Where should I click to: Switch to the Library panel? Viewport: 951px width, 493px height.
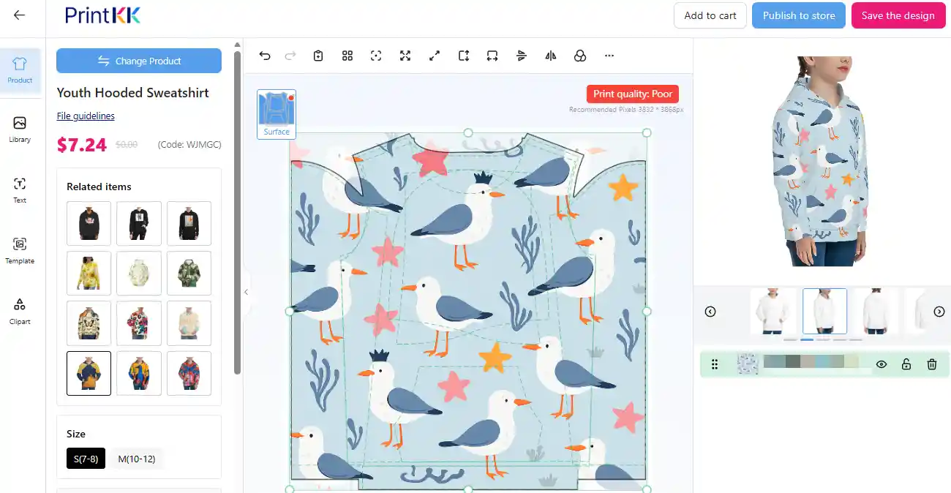tap(19, 129)
